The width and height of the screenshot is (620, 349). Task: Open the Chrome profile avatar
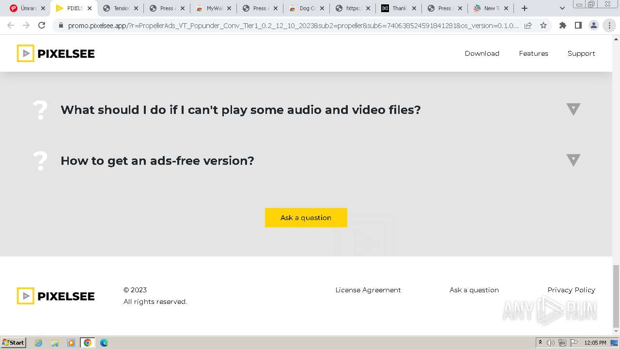click(x=593, y=25)
